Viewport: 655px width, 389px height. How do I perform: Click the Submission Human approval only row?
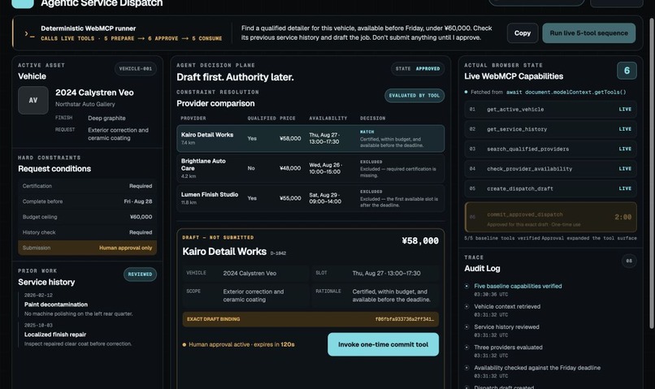coord(87,248)
